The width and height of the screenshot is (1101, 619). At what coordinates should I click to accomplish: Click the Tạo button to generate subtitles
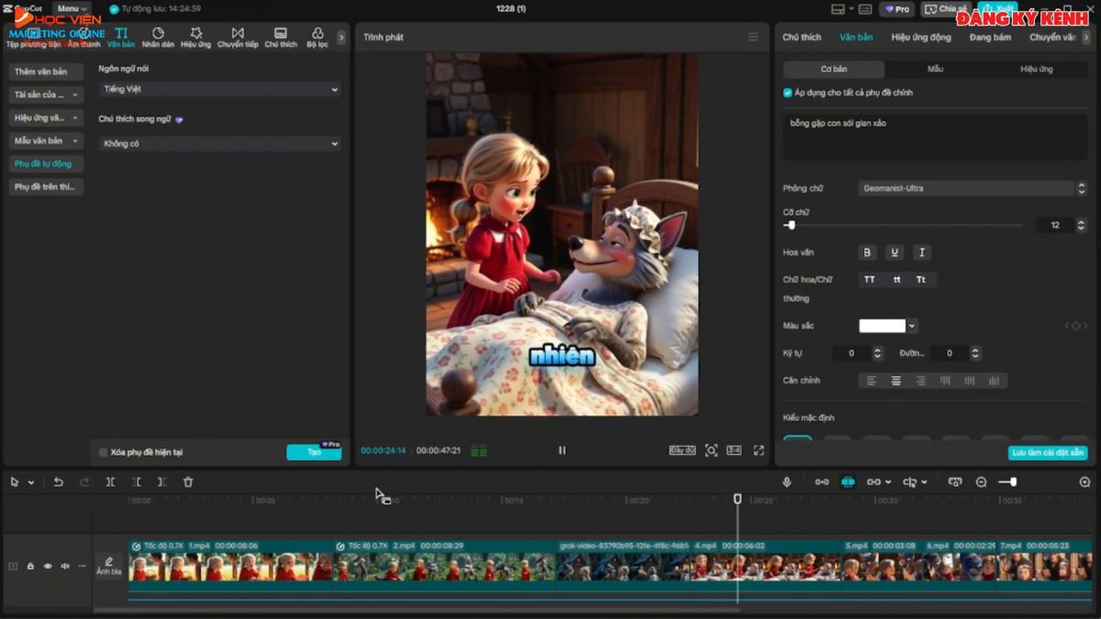pos(314,452)
